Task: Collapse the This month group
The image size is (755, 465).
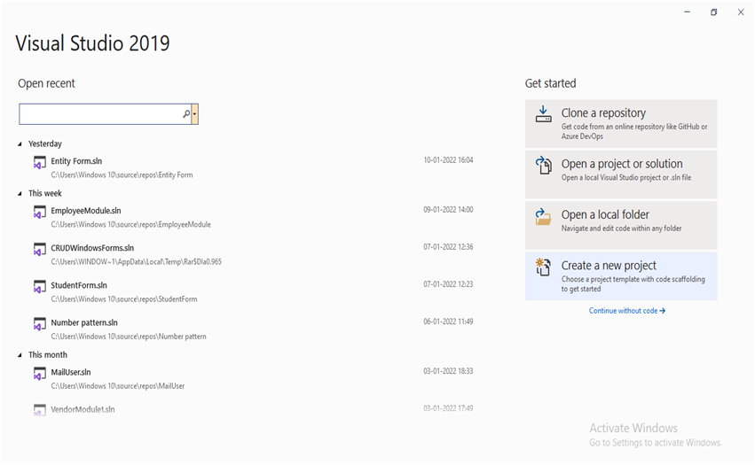Action: 20,355
